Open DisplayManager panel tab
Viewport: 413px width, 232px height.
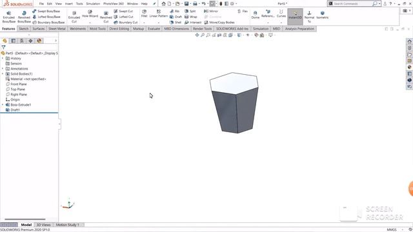click(x=39, y=41)
